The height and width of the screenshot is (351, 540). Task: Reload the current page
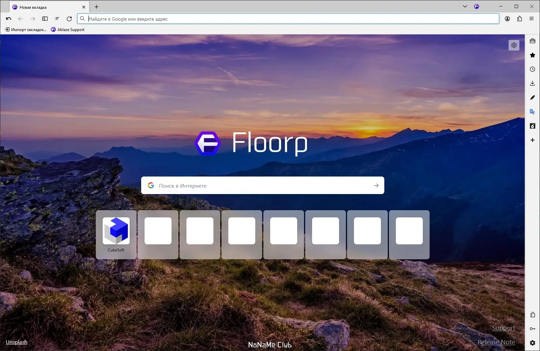[x=69, y=19]
